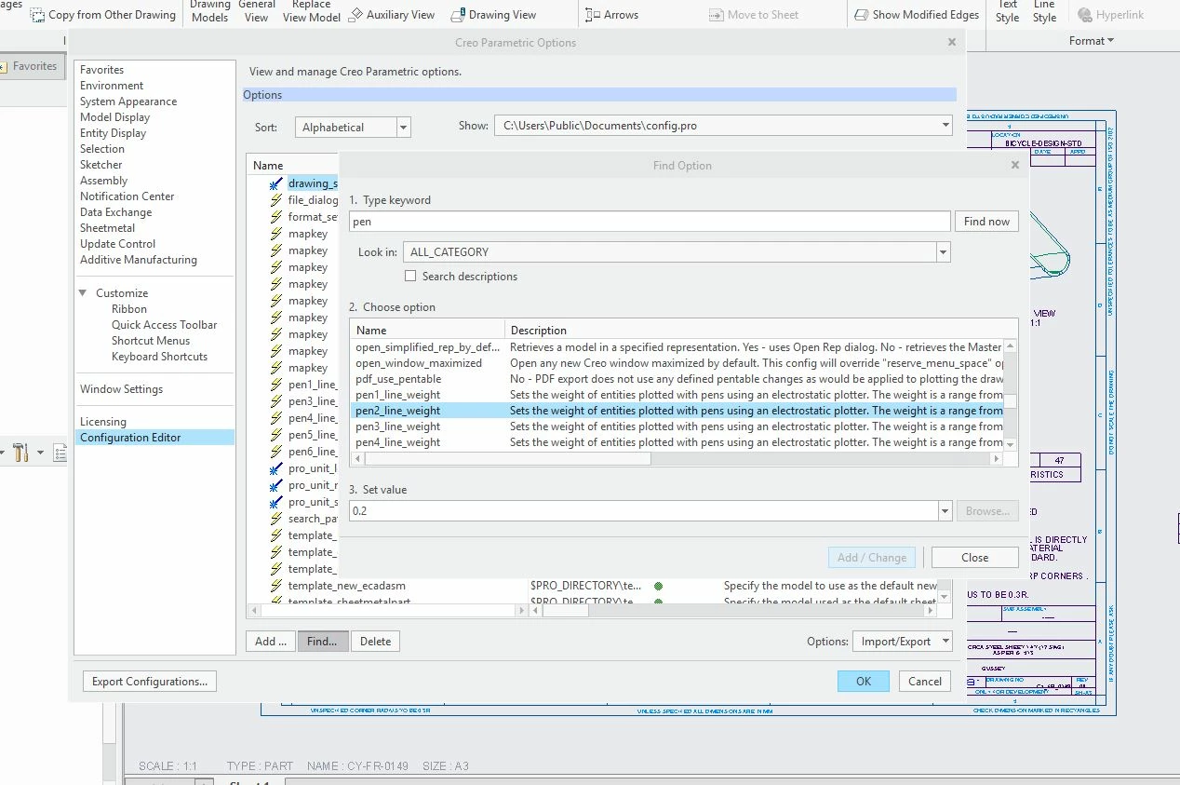Open the Show config.pro path dropdown
Screen dimensions: 1180x785
[945, 125]
